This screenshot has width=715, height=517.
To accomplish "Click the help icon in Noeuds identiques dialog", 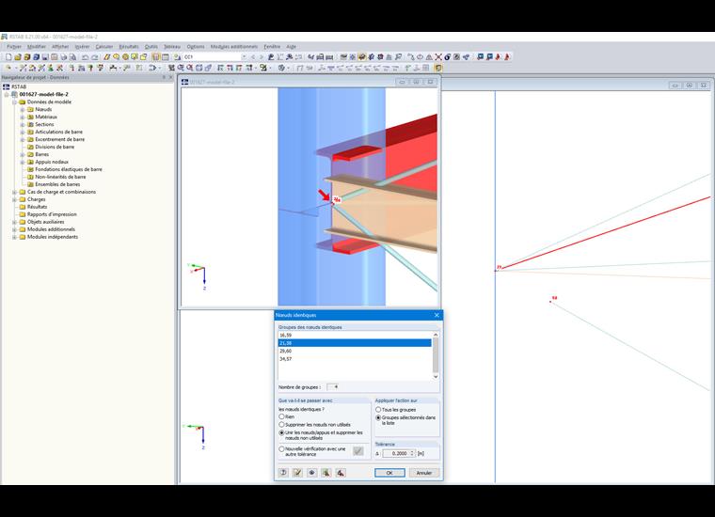I will click(x=283, y=473).
